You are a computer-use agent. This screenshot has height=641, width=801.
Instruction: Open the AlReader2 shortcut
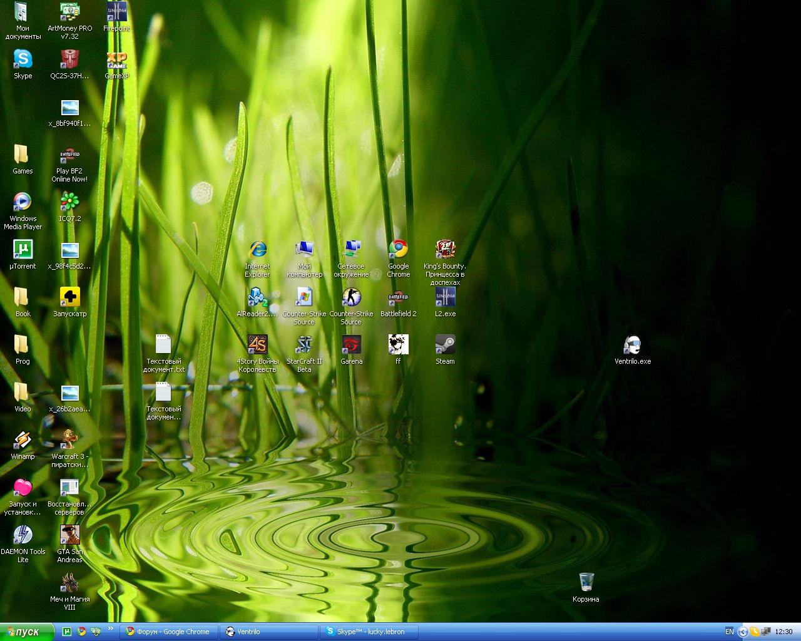tap(257, 302)
